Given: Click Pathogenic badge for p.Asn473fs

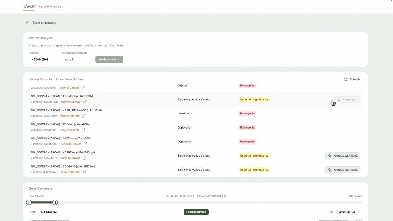Looking at the screenshot, I should pos(247,127).
